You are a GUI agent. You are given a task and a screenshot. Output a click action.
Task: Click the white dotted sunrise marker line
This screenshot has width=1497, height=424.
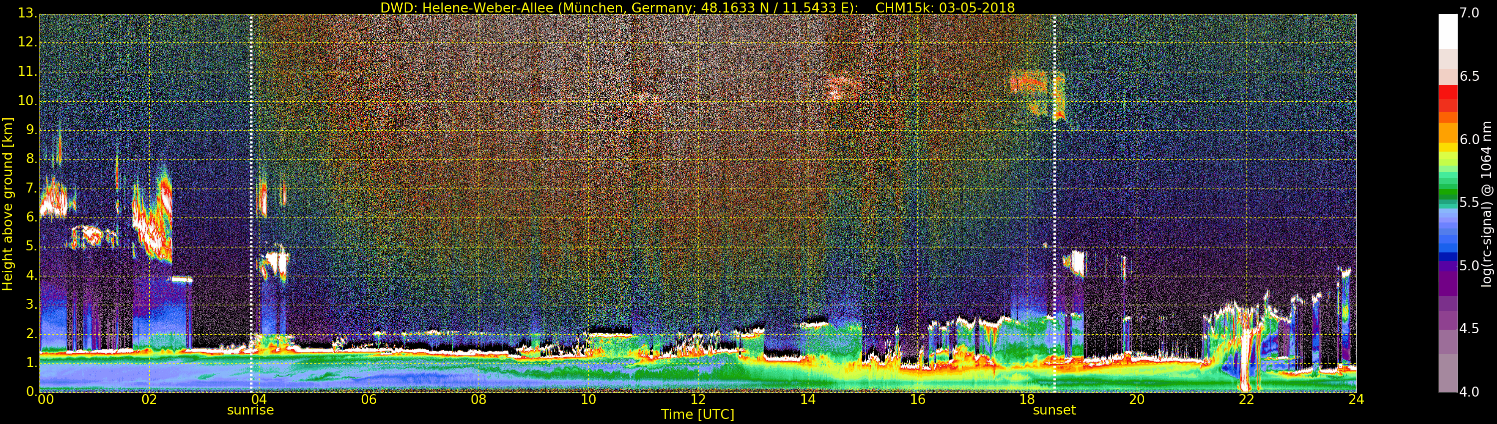coord(251,204)
